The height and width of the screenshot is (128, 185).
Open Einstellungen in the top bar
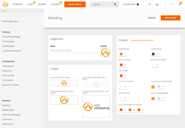[130, 4]
